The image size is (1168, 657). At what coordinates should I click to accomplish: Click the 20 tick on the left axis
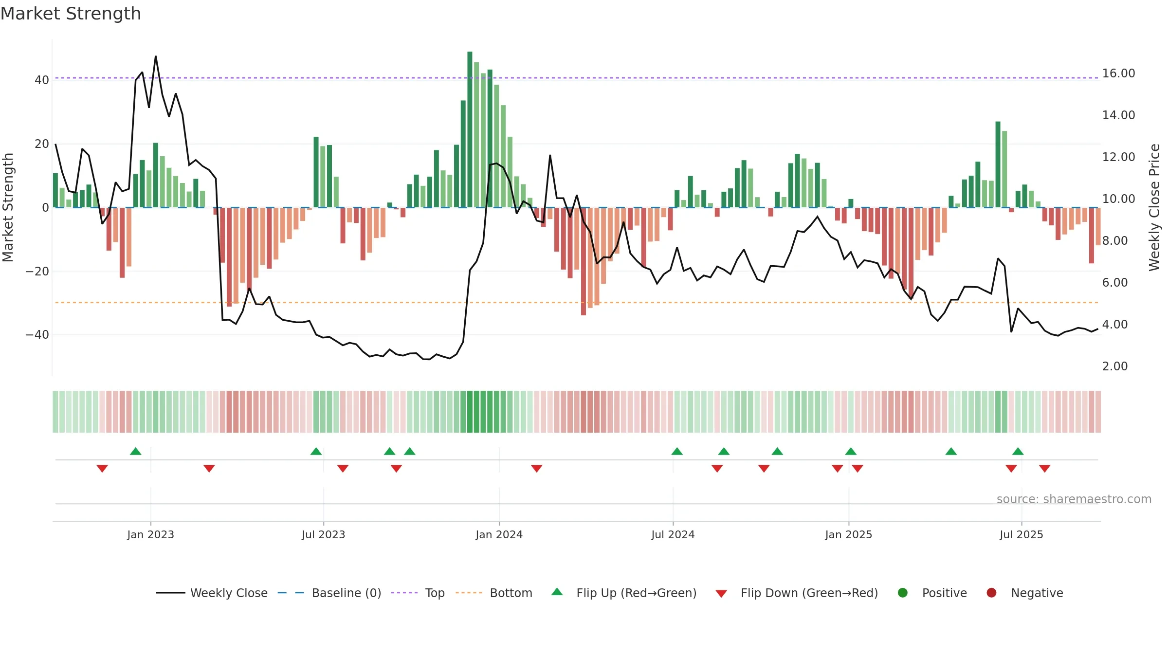42,144
